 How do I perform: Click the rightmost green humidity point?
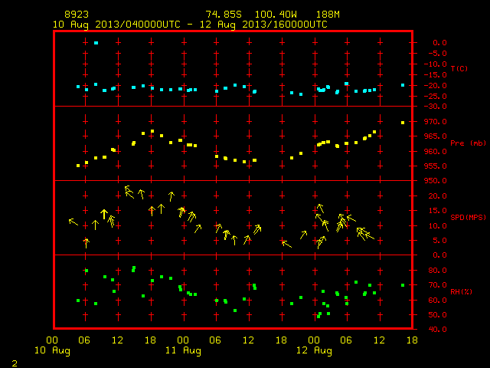tap(403, 285)
